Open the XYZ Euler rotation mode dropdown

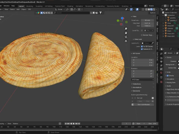[142, 80]
